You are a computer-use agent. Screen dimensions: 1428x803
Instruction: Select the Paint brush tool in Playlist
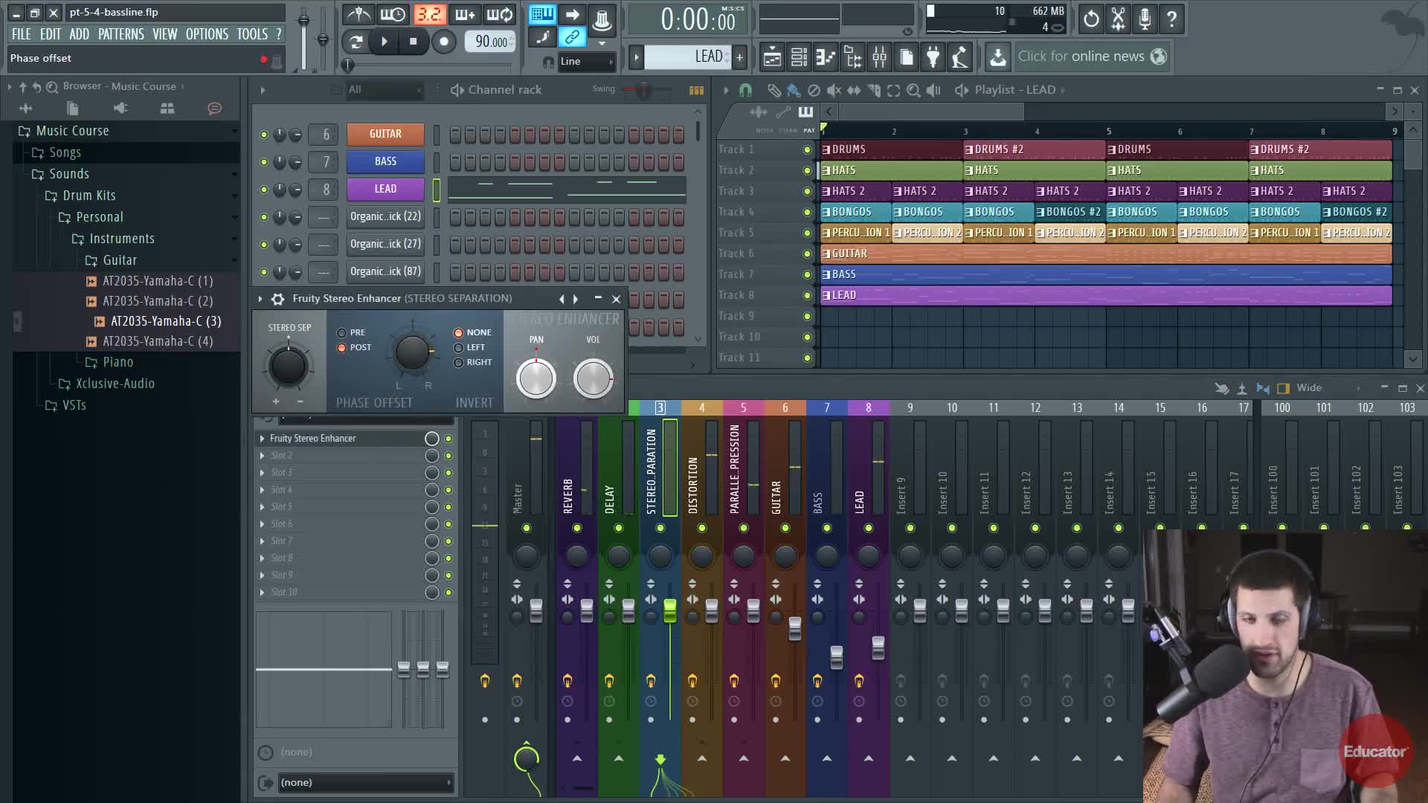click(x=793, y=90)
